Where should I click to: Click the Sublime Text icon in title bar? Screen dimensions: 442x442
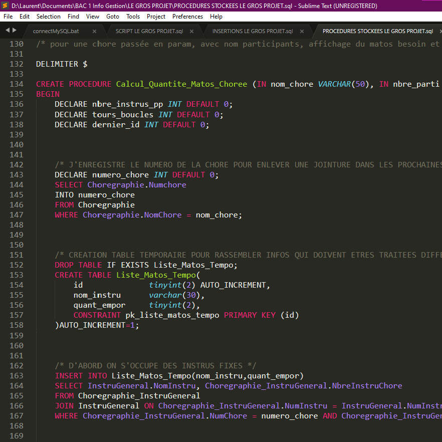[x=5, y=6]
